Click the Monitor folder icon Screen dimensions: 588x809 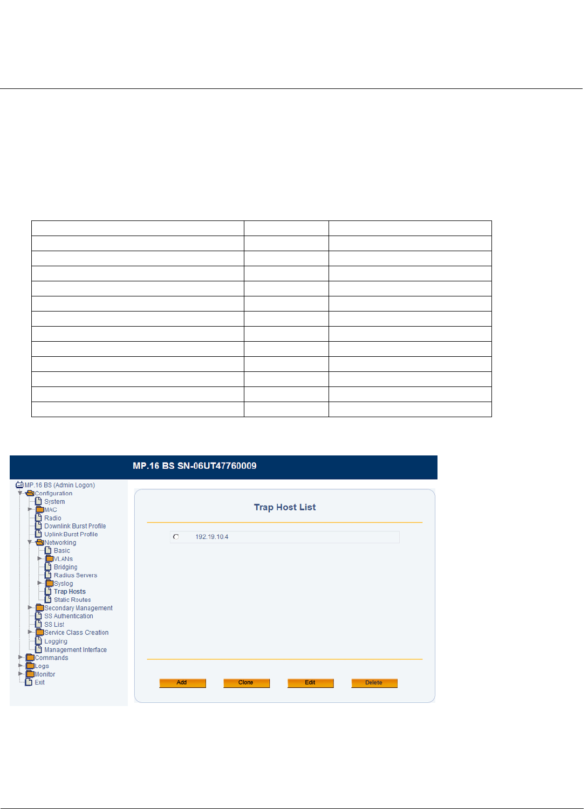[30, 674]
